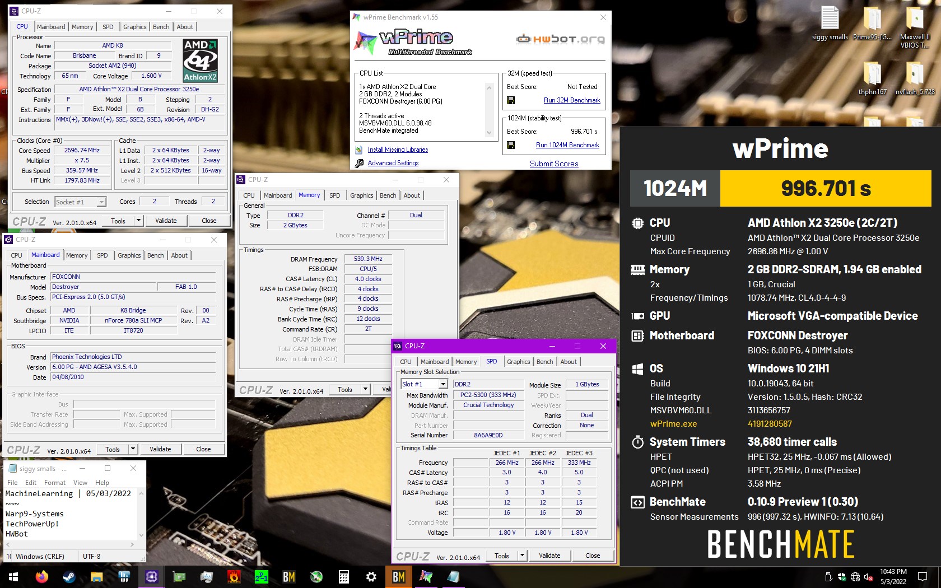This screenshot has width=941, height=588.
Task: Select the siggy smalls desktop text file
Action: coord(830,24)
